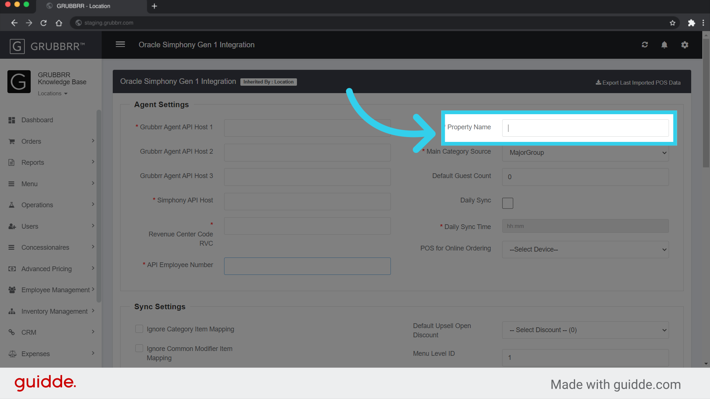Click the Inventory Management hierarchy icon

[x=12, y=311]
